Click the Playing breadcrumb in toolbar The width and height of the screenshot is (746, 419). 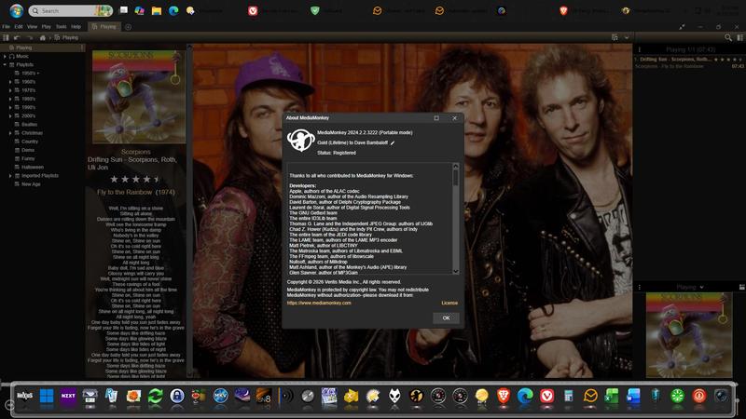click(66, 37)
